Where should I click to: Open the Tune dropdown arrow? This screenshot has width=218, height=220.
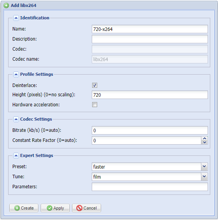pyautogui.click(x=204, y=177)
